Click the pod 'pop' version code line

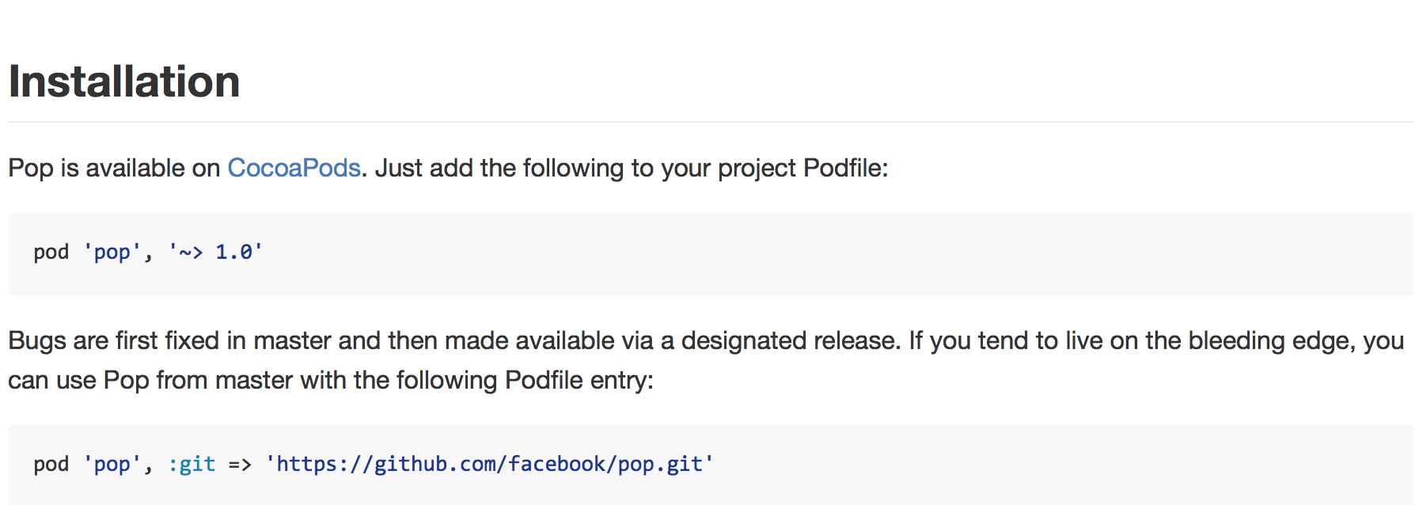tap(148, 252)
